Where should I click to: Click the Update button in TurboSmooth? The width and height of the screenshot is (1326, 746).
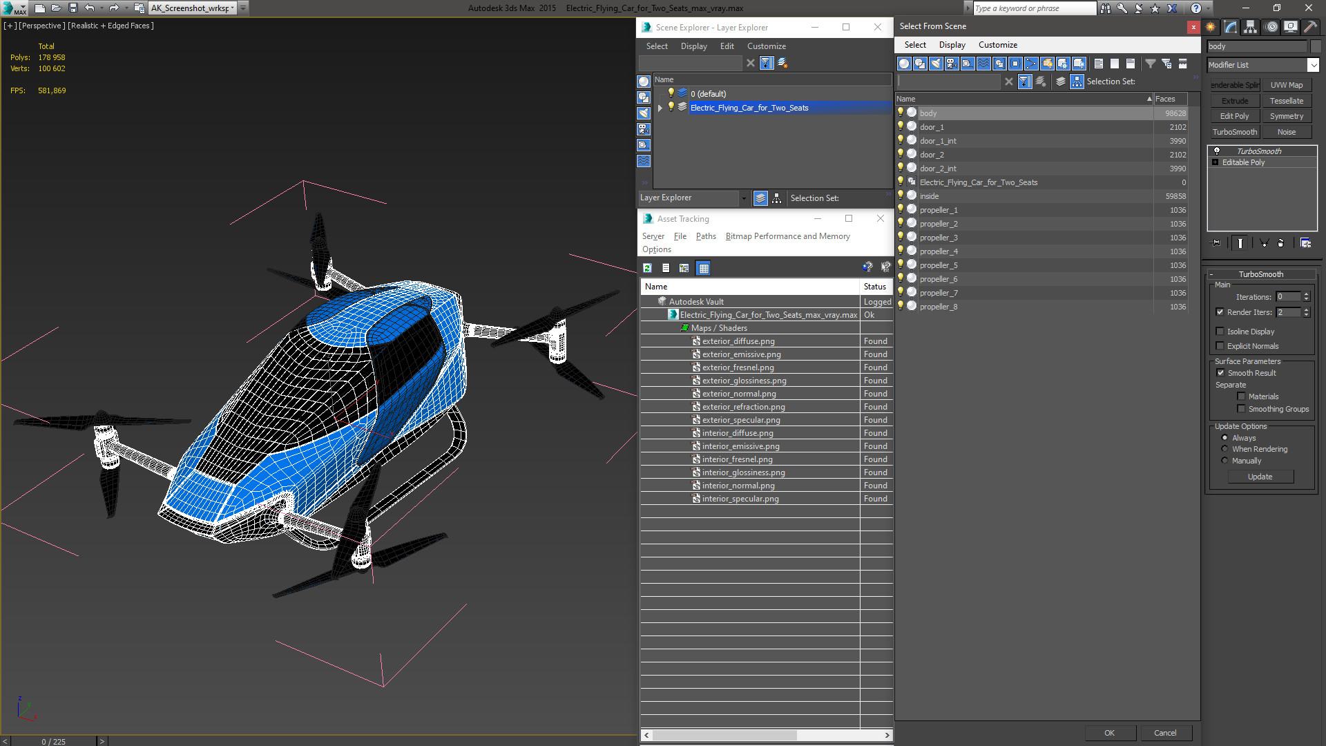(1260, 477)
